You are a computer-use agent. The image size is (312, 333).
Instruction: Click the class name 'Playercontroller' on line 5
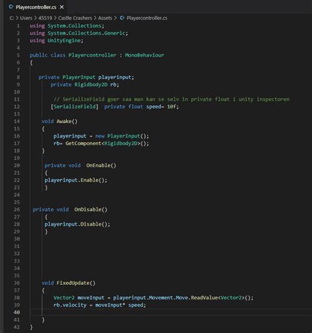tap(92, 55)
